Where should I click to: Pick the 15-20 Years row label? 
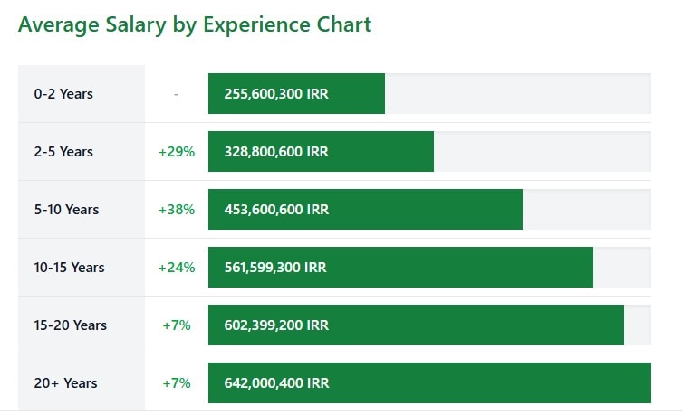(70, 325)
